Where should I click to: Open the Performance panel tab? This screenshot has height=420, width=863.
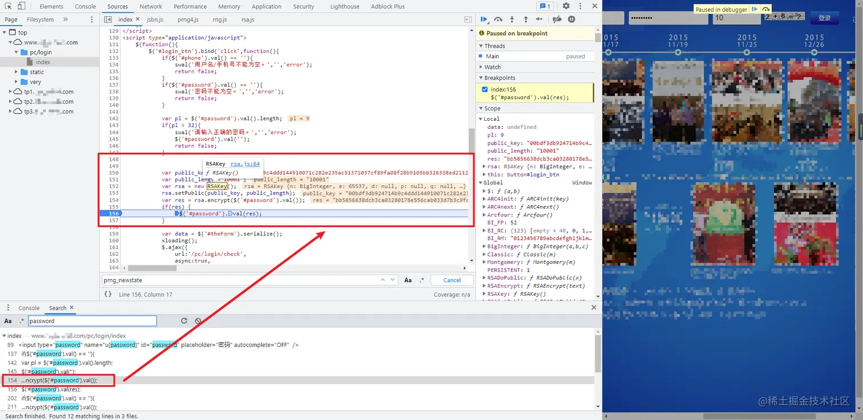(x=190, y=6)
